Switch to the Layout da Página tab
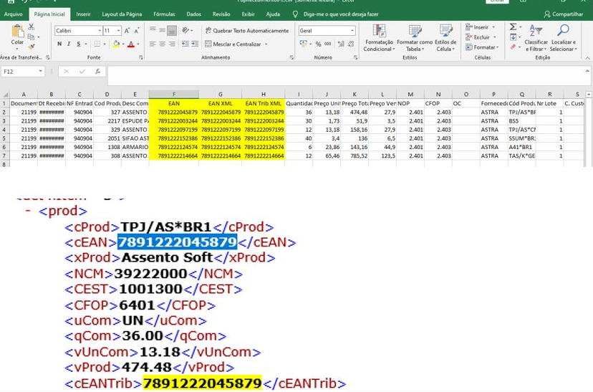The width and height of the screenshot is (593, 392). coord(122,14)
